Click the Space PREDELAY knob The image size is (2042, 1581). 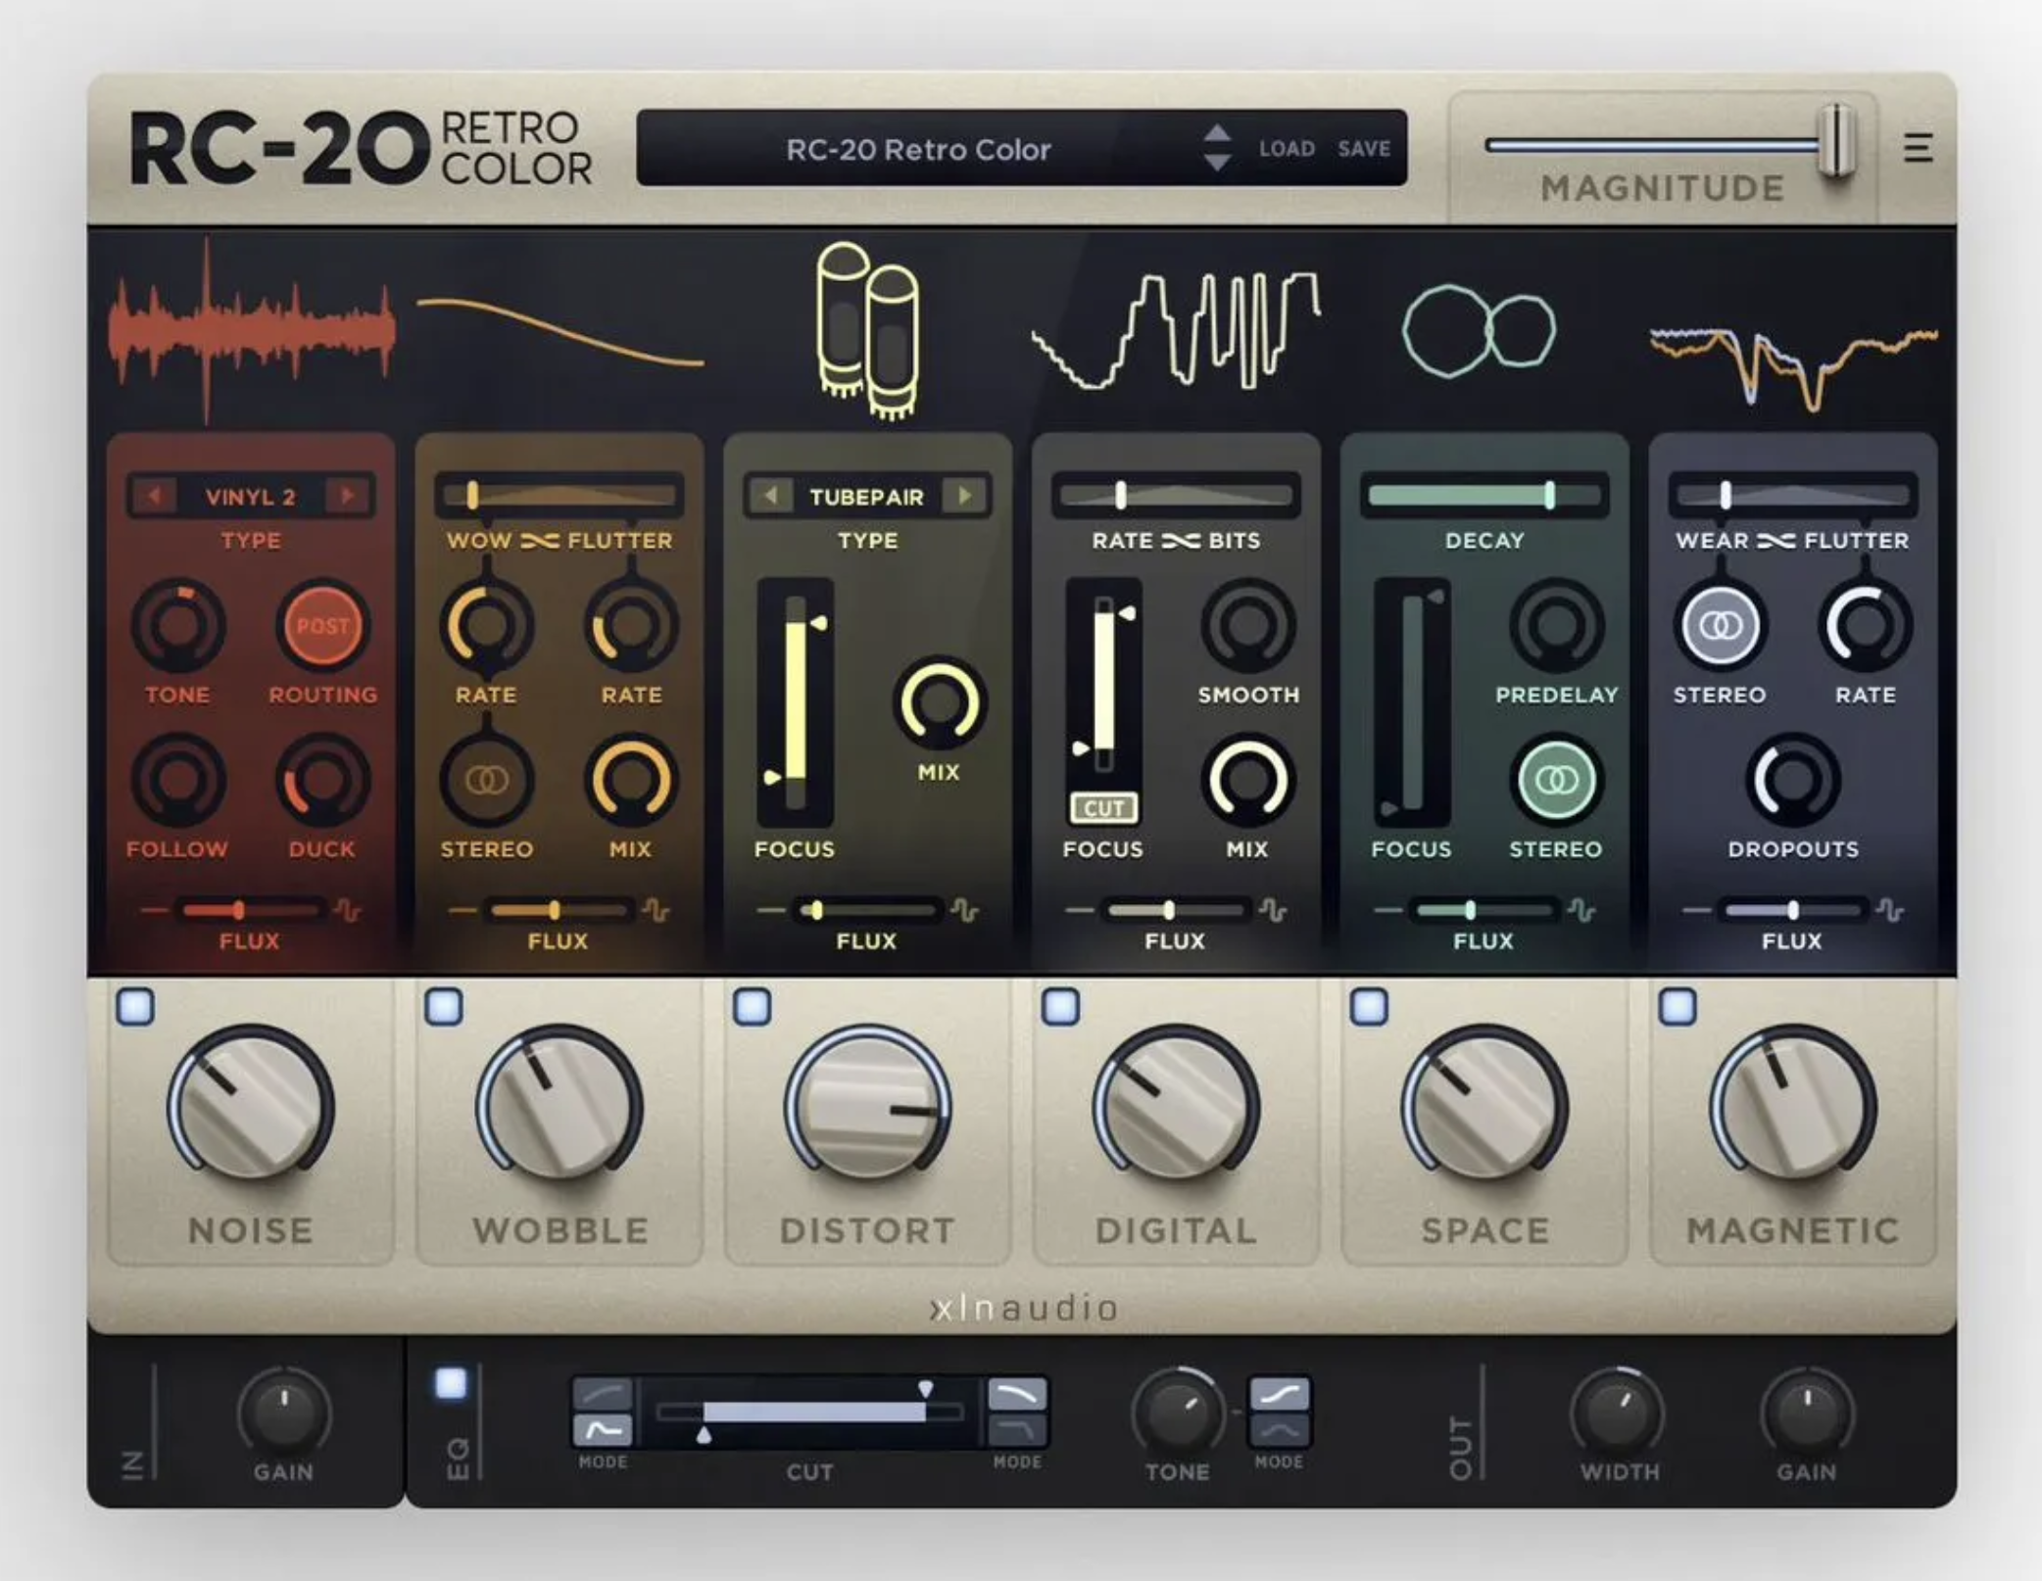[x=1556, y=625]
